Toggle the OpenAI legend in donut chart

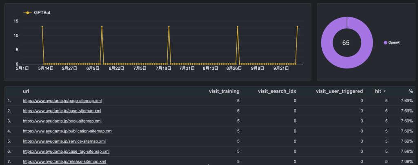click(392, 43)
